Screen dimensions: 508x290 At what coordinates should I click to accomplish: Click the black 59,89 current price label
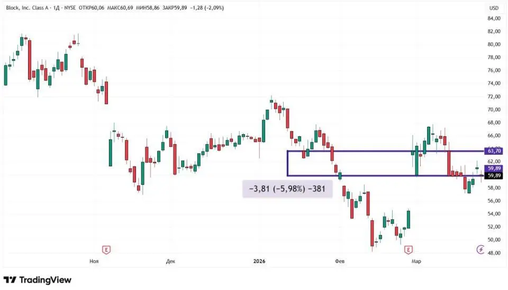click(494, 175)
